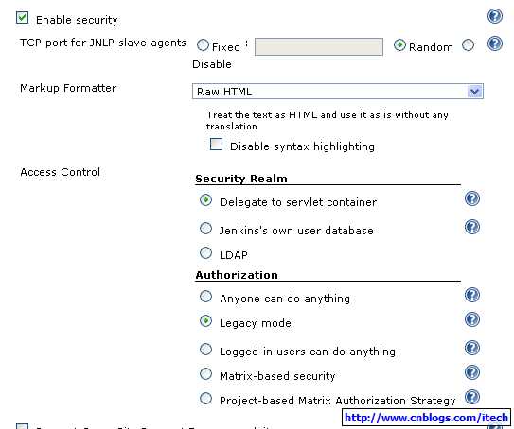
Task: Open help for Enable security option
Action: tap(495, 16)
